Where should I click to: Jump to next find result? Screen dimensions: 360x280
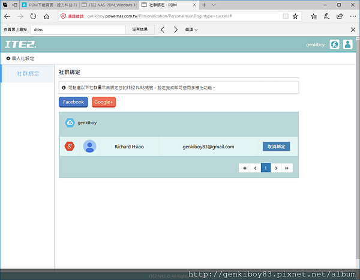[176, 29]
